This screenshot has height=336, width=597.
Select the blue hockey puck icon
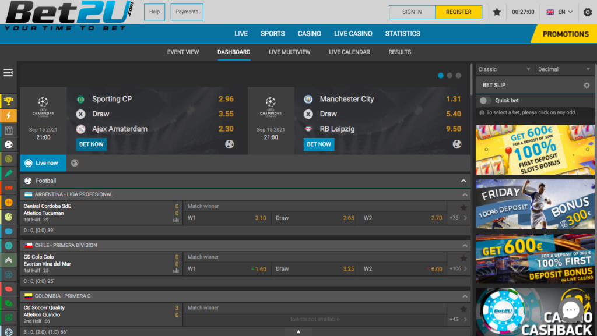point(8,231)
